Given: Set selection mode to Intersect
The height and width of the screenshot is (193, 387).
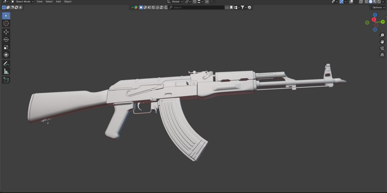Looking at the screenshot, I should [x=20, y=7].
